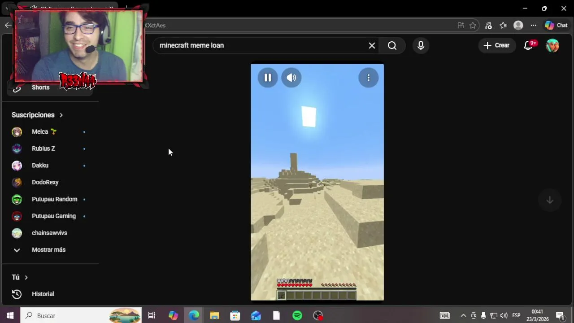Viewport: 574px width, 323px height.
Task: Open Outlook mail from the taskbar
Action: point(256,315)
